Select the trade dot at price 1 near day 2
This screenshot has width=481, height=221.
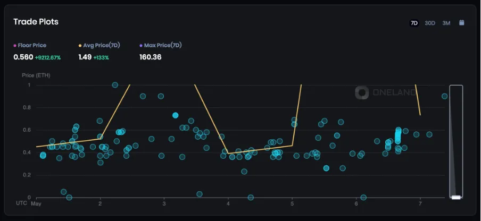tap(115, 85)
